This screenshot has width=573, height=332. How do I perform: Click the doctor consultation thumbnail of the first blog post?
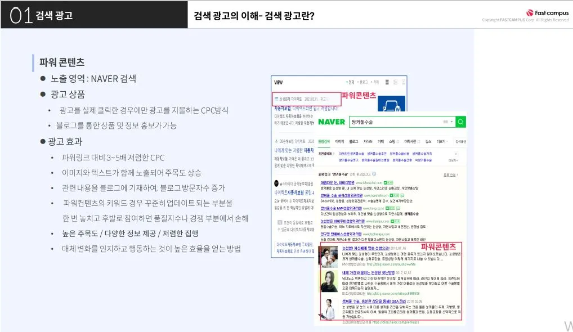tap(328, 257)
